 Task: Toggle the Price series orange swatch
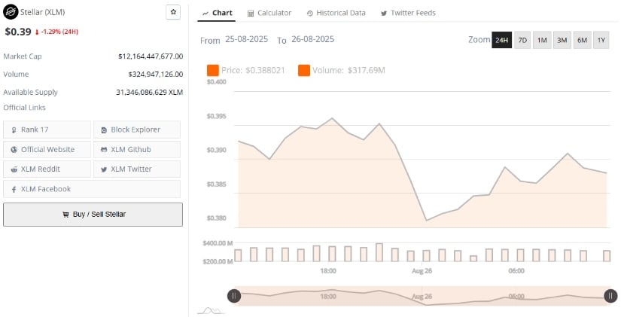[x=213, y=71]
